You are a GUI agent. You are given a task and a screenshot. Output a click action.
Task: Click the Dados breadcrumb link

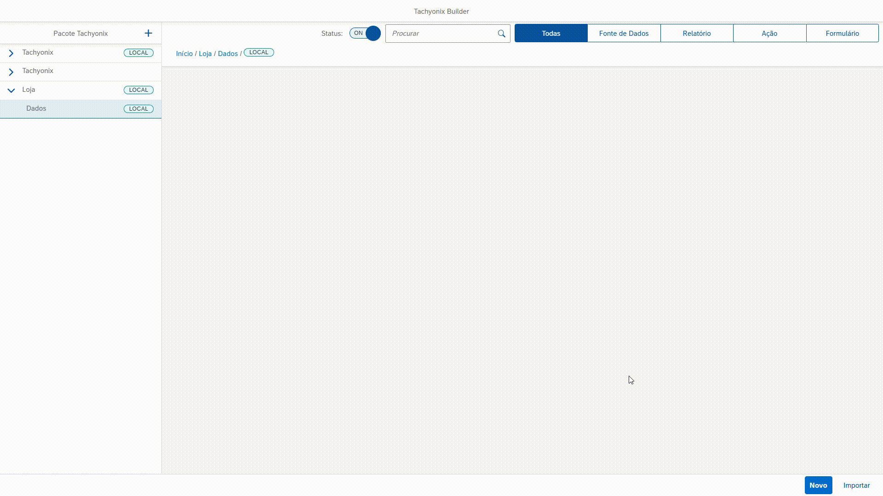tap(228, 53)
